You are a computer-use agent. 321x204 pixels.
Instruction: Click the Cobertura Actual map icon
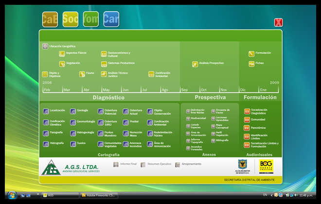125,111
